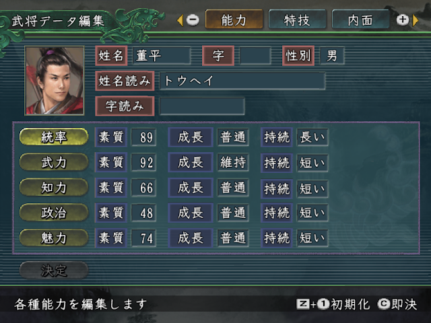Edit the 政治 素質 value 48
This screenshot has width=431, height=323.
point(143,213)
